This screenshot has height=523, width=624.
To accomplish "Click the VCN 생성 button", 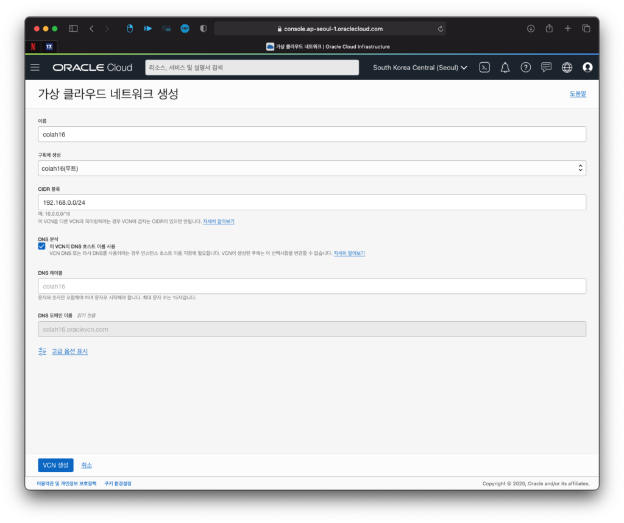I will (x=55, y=465).
